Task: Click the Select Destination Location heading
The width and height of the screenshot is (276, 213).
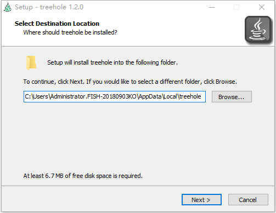Action: (57, 24)
